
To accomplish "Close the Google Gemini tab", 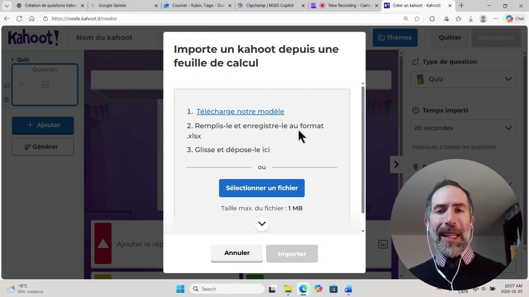I will pos(156,6).
